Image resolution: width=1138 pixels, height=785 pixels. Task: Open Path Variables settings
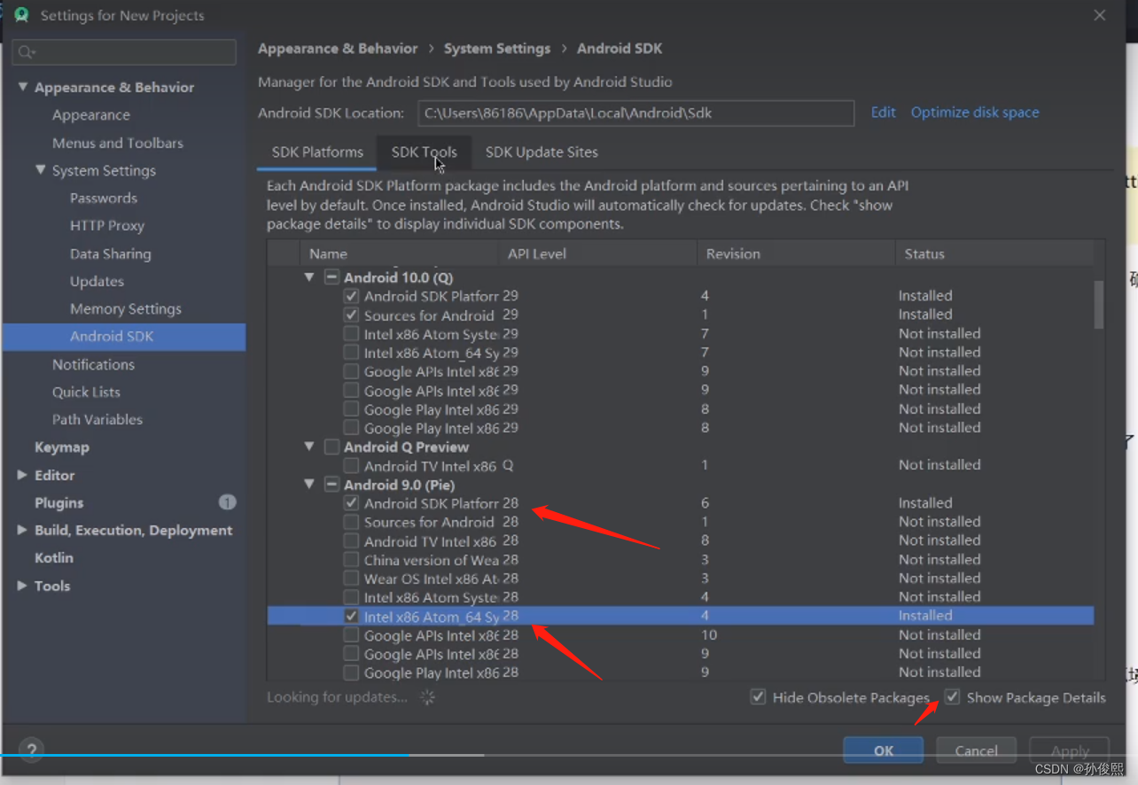[x=97, y=419]
